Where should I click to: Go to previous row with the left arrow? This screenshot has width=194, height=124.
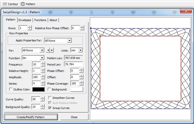point(48,50)
